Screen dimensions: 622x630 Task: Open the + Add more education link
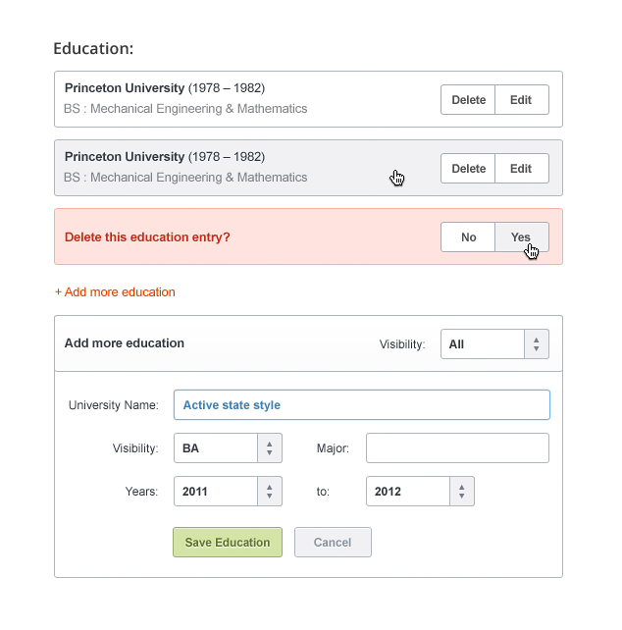pos(115,292)
